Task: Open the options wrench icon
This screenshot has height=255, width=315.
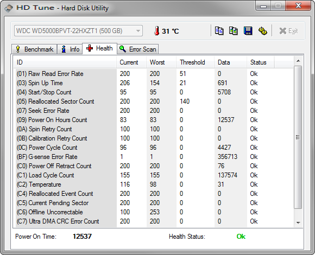Action: [x=262, y=31]
